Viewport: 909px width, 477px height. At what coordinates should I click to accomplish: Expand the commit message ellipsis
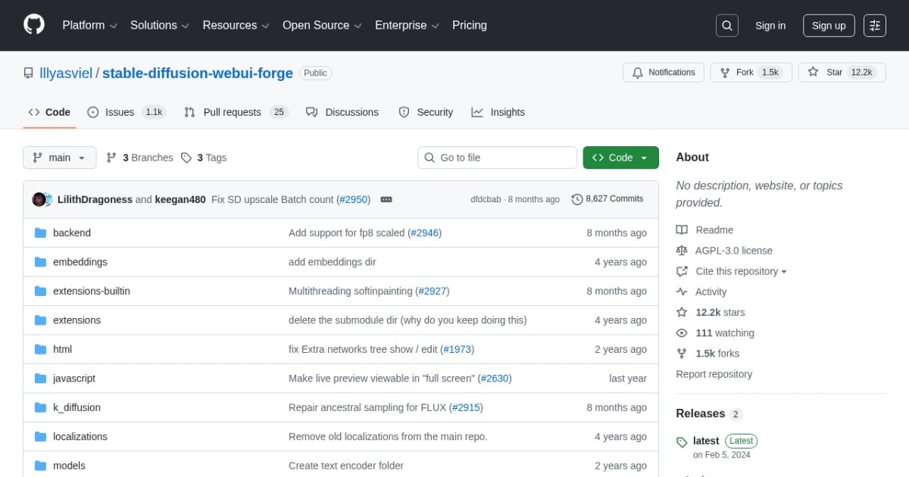point(386,199)
